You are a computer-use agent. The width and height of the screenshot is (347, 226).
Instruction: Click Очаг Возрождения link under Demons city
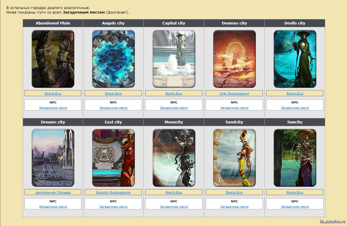click(234, 93)
